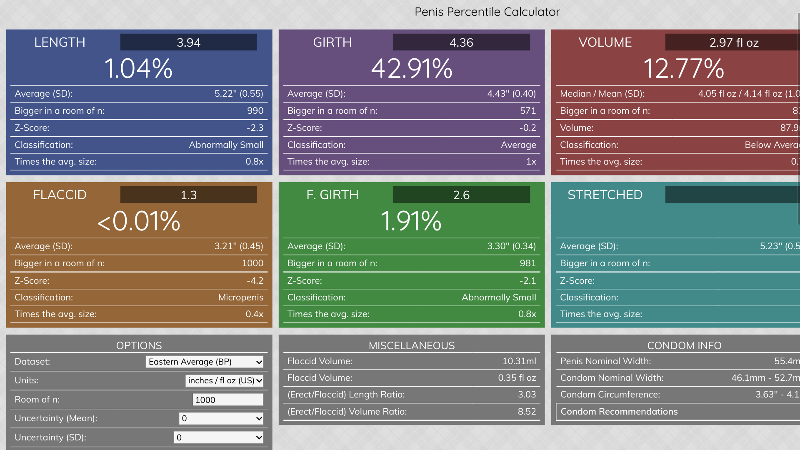The height and width of the screenshot is (450, 800).
Task: Click the GIRTH card heading
Action: [332, 42]
